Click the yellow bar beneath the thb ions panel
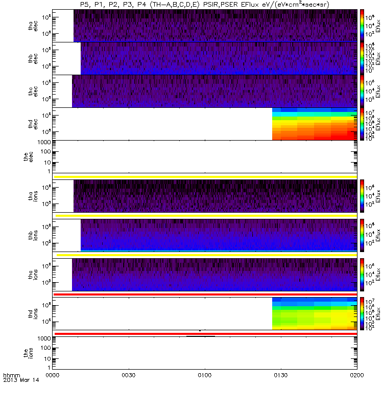 click(x=207, y=255)
